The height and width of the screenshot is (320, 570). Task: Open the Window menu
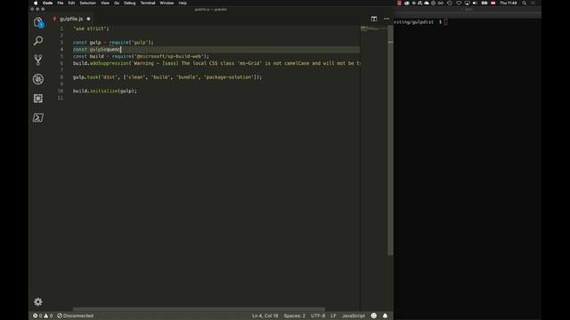tap(167, 3)
